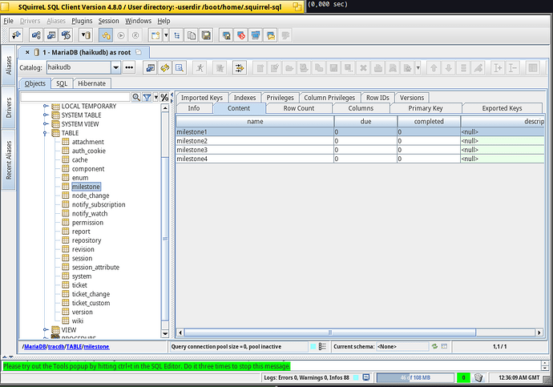Switch to the Hibernate tab

click(91, 83)
